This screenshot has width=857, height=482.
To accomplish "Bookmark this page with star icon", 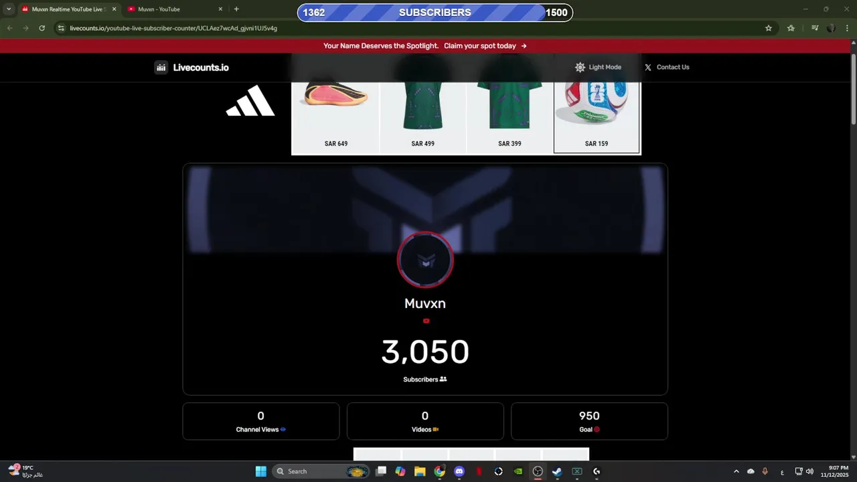I will [x=769, y=28].
